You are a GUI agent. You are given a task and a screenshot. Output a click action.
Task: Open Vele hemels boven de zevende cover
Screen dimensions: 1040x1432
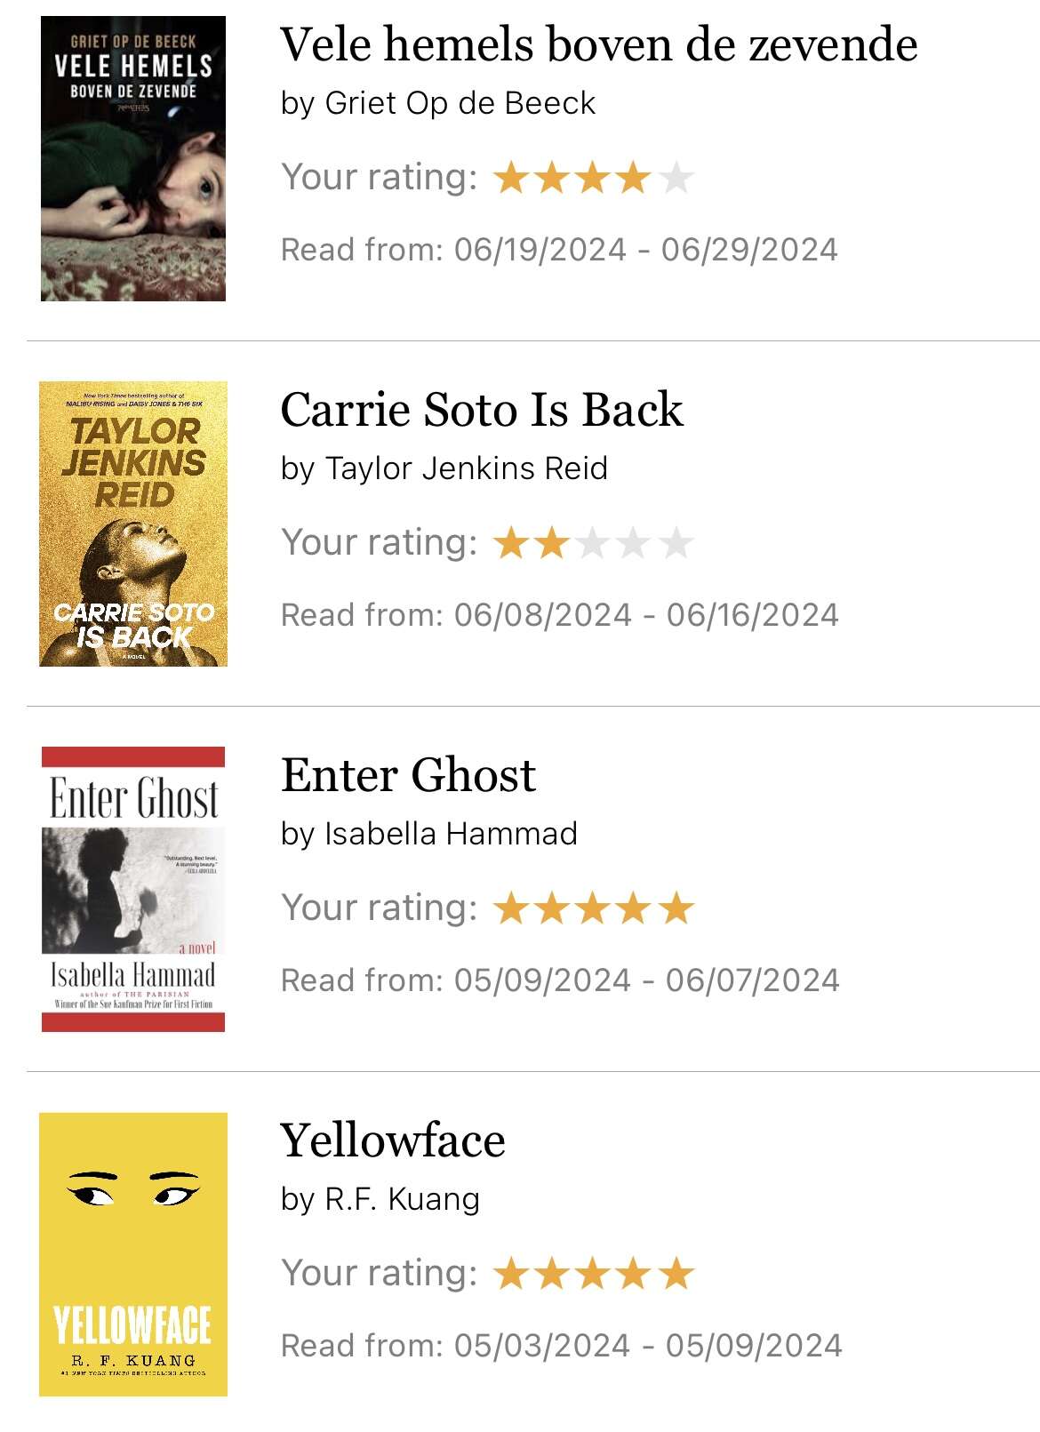pyautogui.click(x=133, y=158)
